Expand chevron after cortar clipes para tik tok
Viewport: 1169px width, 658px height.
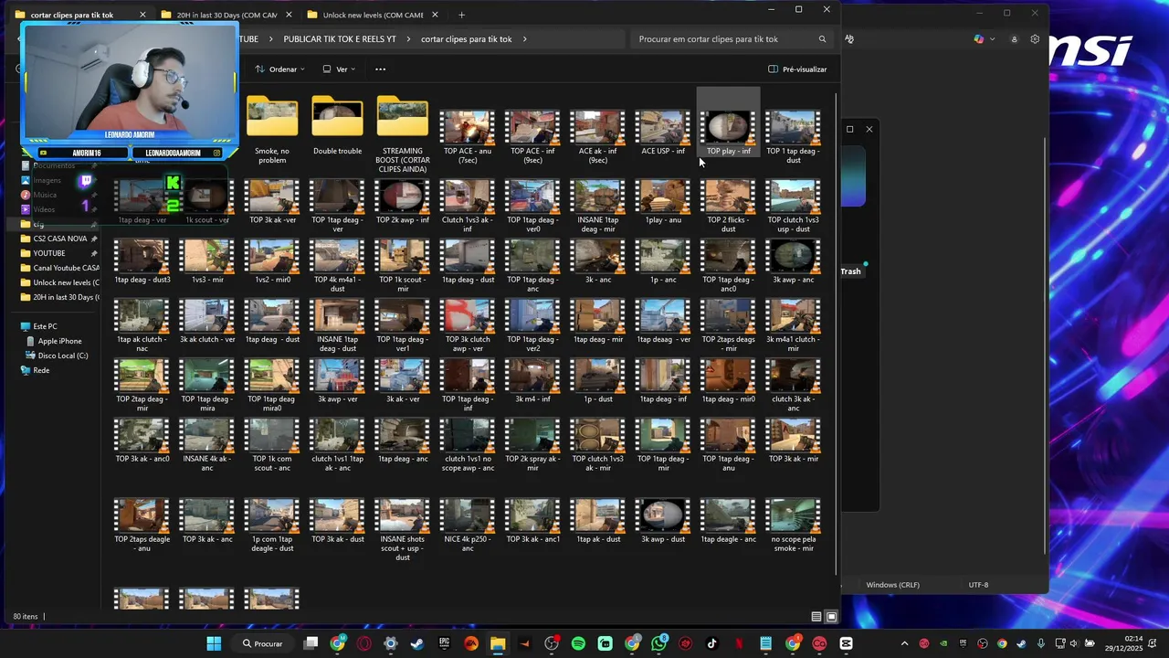tap(525, 39)
